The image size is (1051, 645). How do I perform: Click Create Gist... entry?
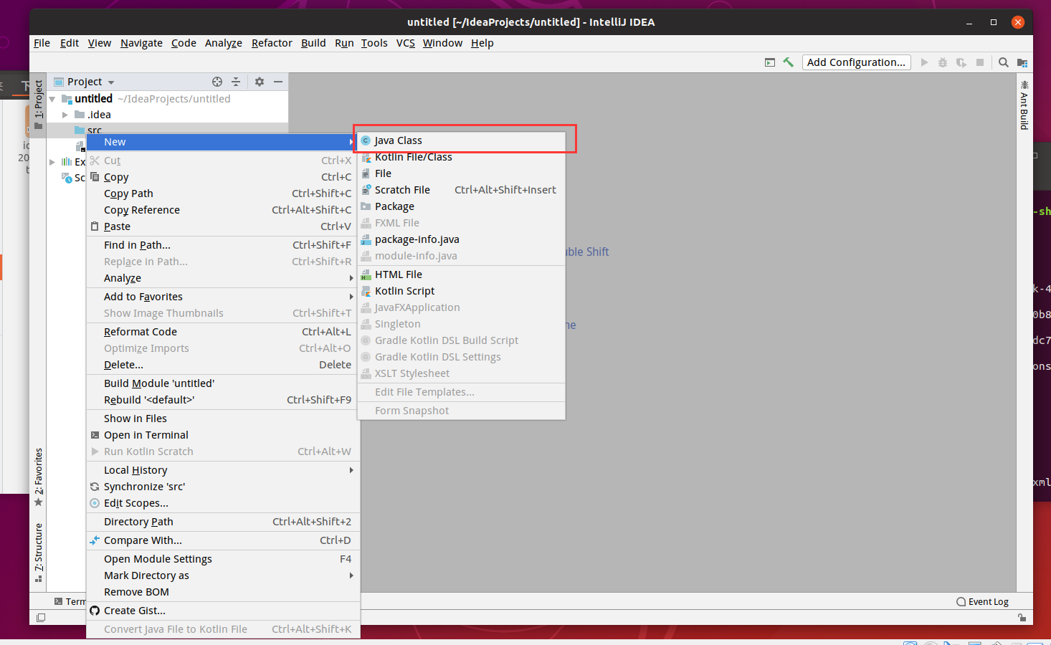(222, 611)
